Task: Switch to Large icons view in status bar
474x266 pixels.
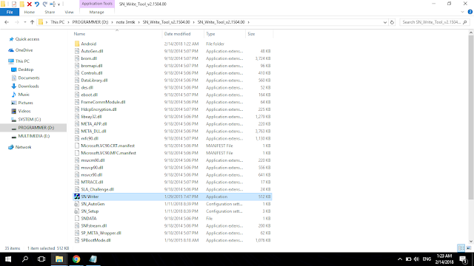Action: pyautogui.click(x=469, y=248)
